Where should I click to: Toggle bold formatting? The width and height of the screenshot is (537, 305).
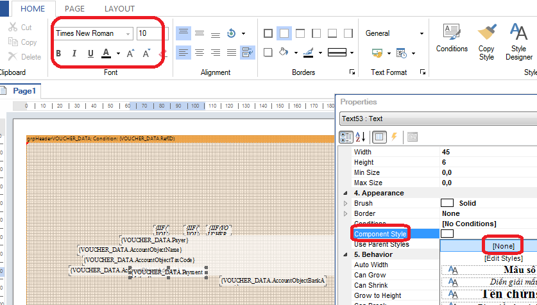coord(58,53)
